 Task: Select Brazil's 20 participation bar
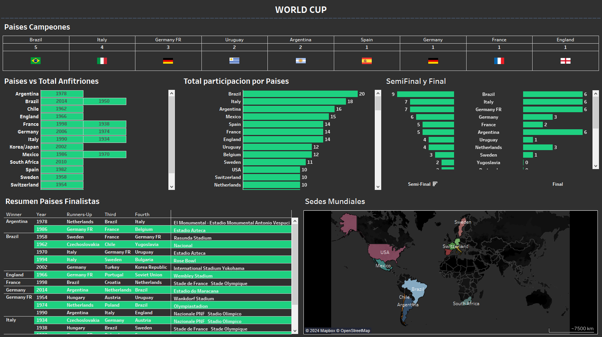coord(300,94)
